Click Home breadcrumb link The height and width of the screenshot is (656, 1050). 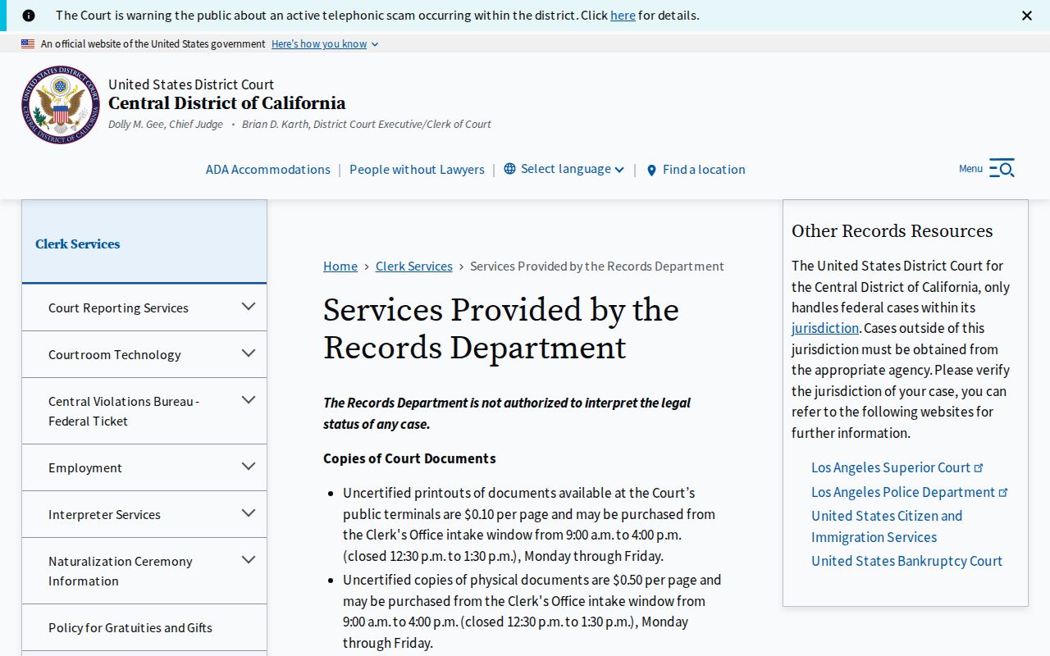coord(340,266)
